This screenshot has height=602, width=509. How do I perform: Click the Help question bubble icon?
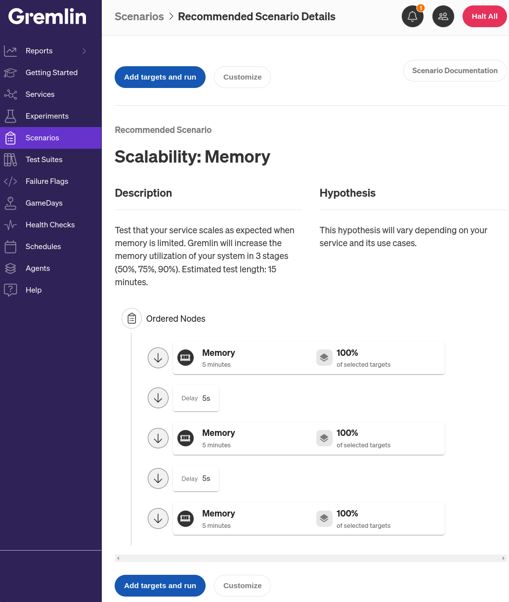(x=10, y=290)
